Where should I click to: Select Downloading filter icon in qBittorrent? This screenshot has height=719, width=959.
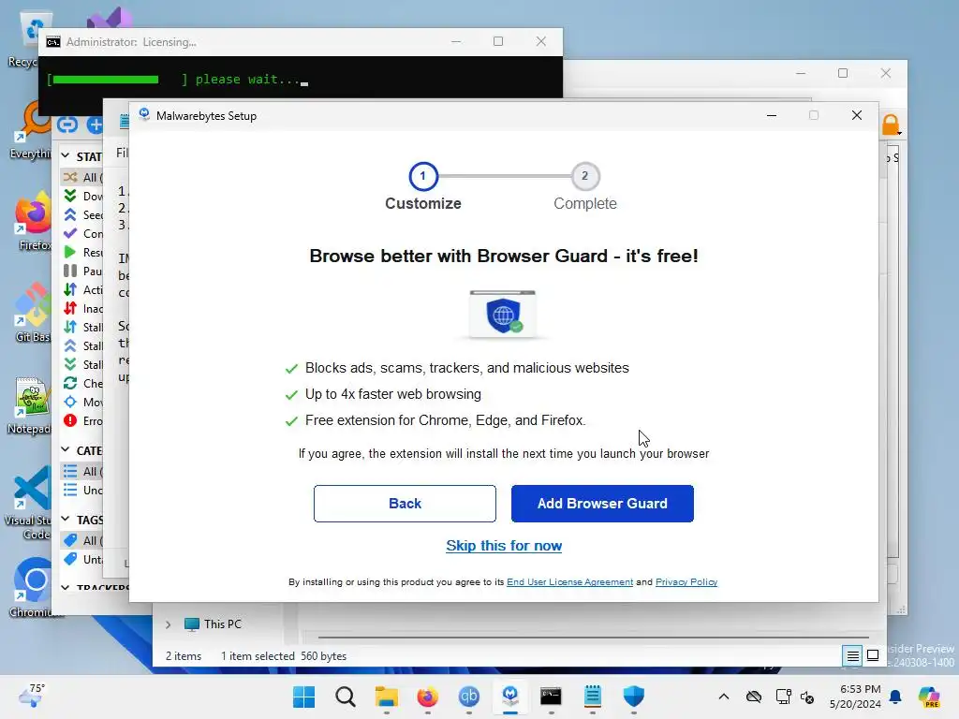pyautogui.click(x=70, y=196)
